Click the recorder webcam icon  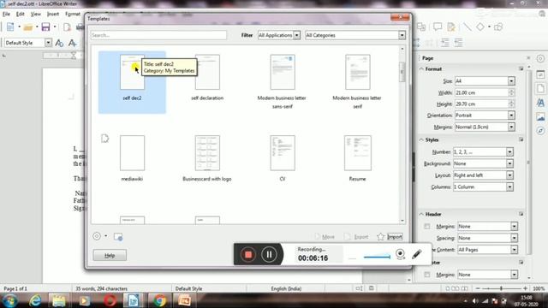pos(401,254)
